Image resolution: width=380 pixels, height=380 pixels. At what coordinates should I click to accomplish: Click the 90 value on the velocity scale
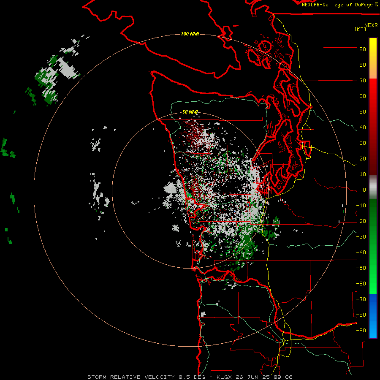[x=363, y=49]
